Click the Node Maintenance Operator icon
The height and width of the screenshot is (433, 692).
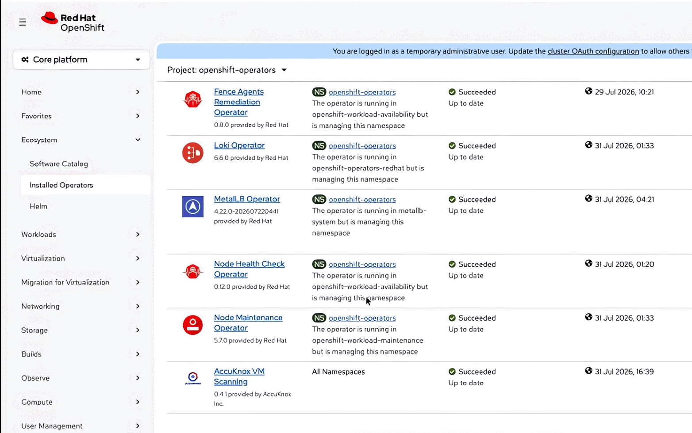[193, 325]
